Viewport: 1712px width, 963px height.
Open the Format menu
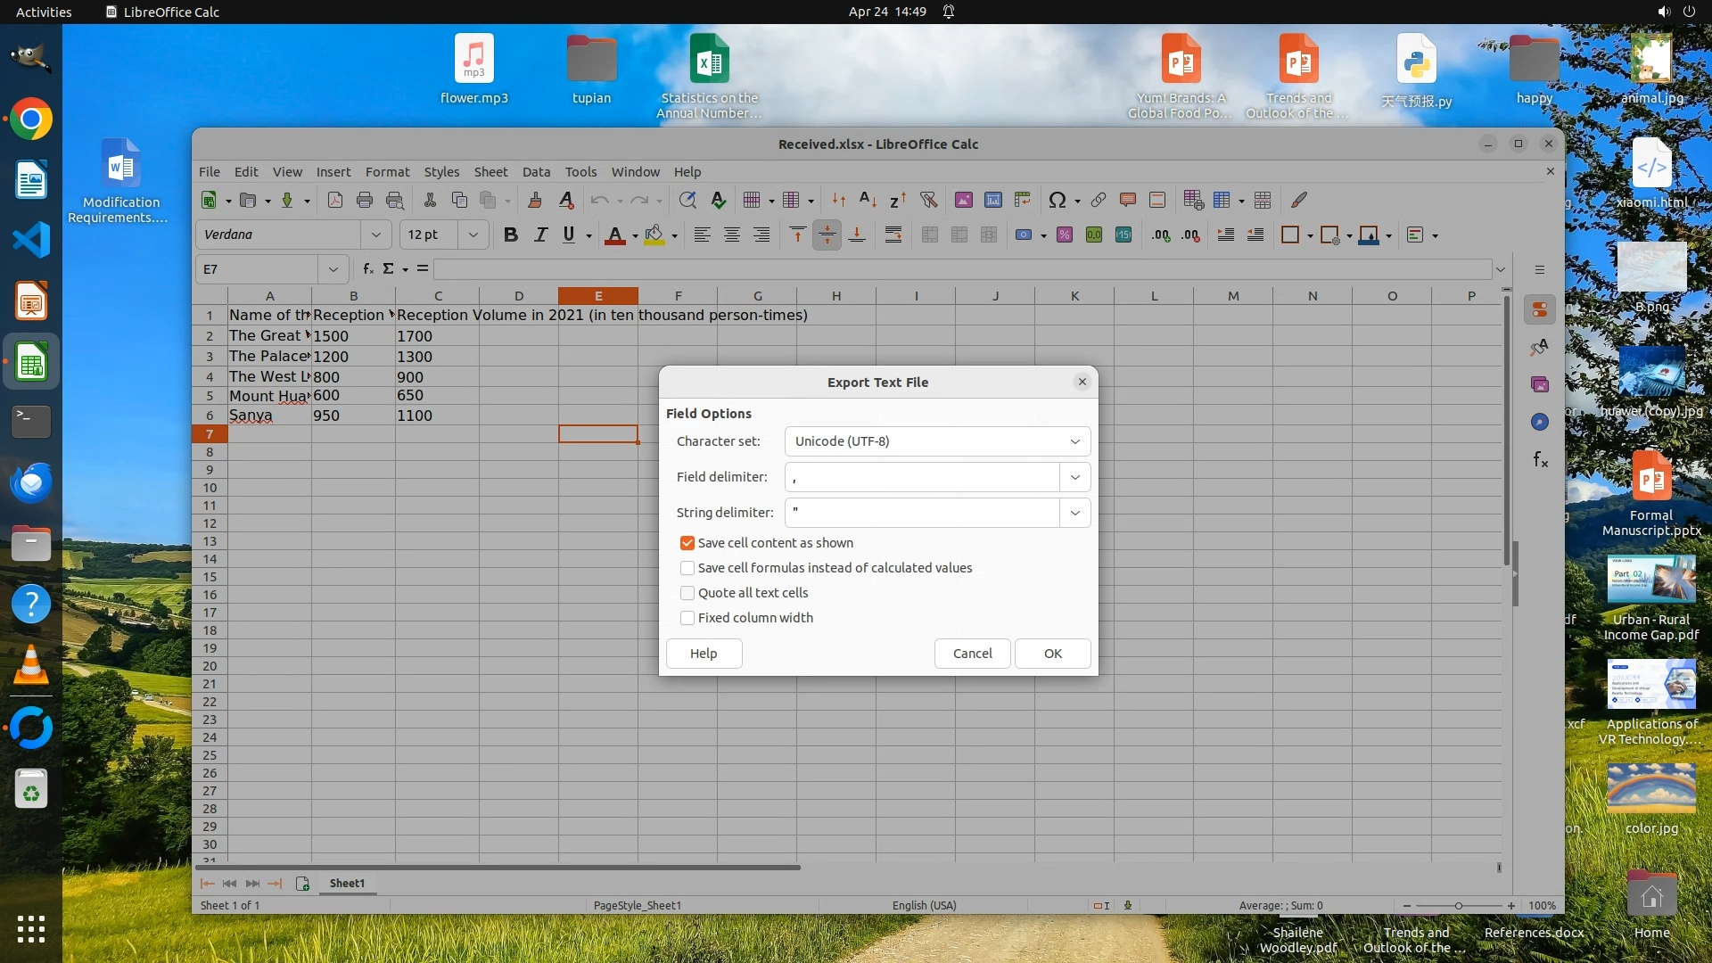click(387, 172)
